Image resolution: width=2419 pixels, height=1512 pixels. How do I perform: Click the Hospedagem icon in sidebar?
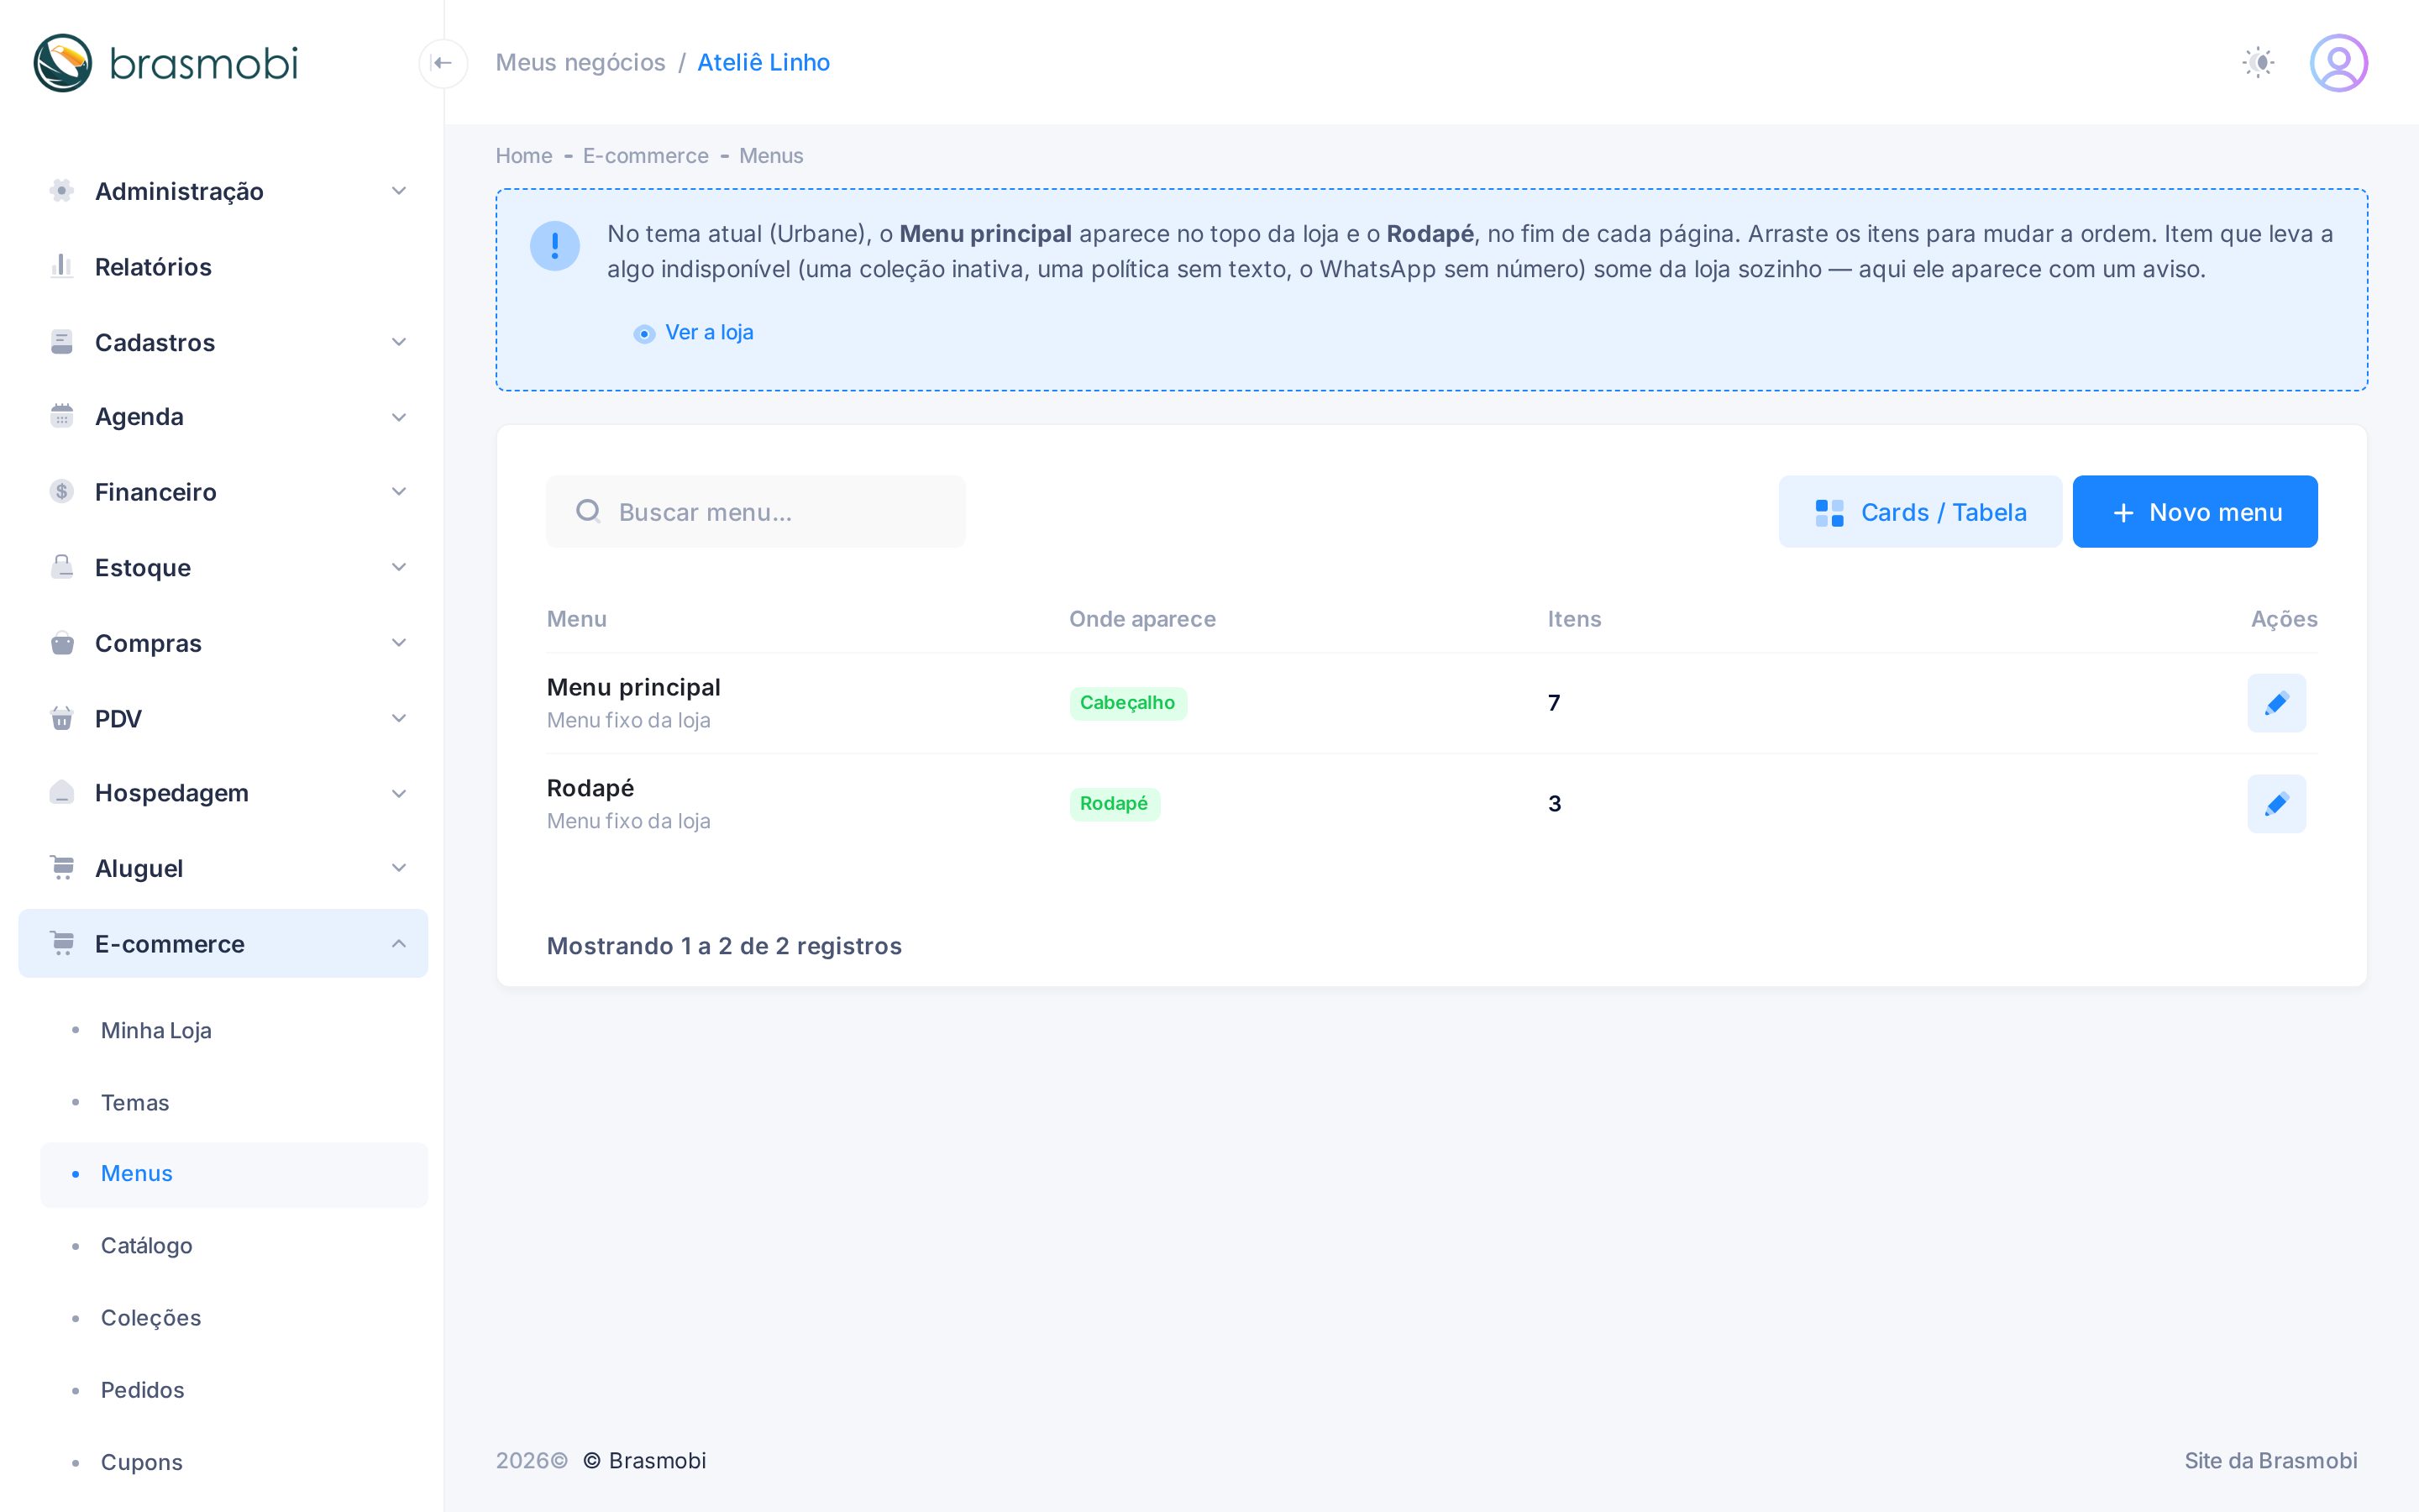[x=62, y=793]
